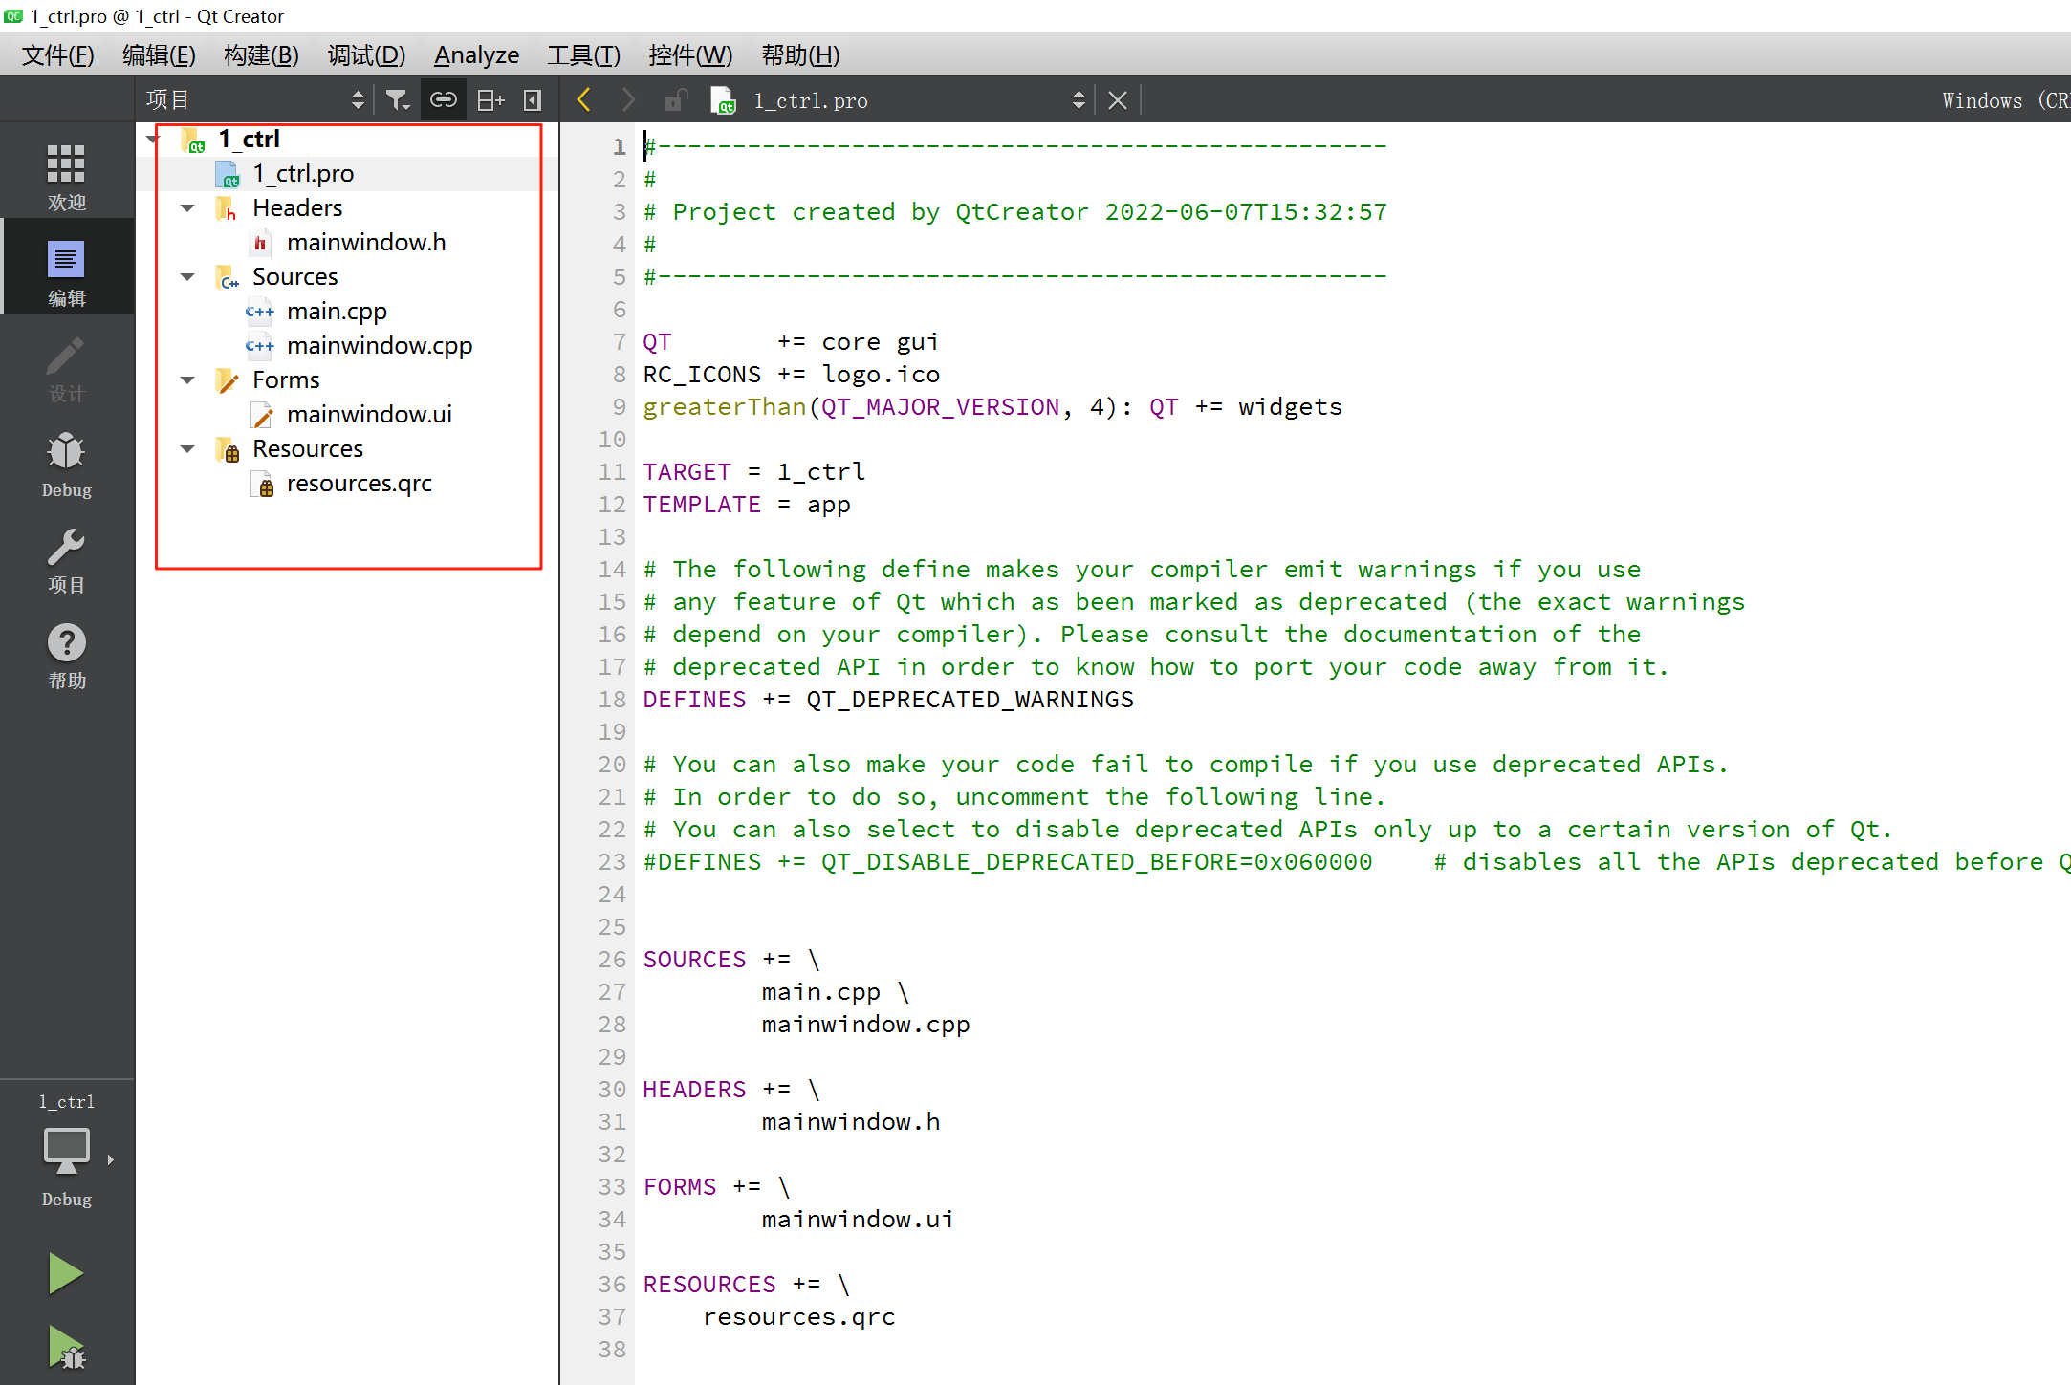
Task: Switch to Debug mode in sidebar
Action: (x=67, y=464)
